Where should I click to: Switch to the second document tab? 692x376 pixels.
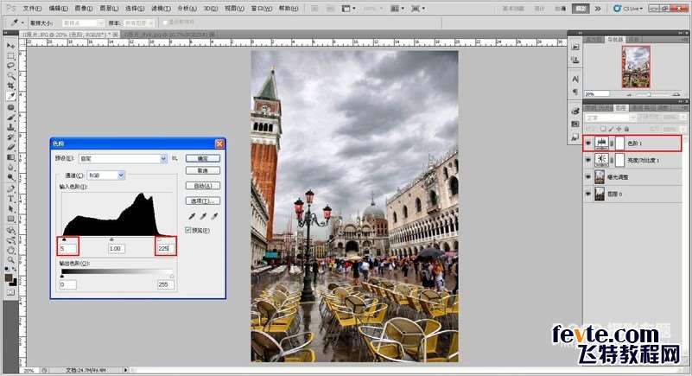(x=168, y=34)
